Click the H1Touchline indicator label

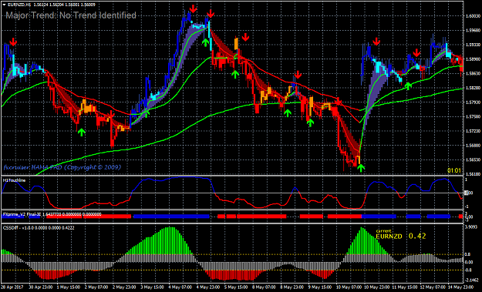pos(14,180)
